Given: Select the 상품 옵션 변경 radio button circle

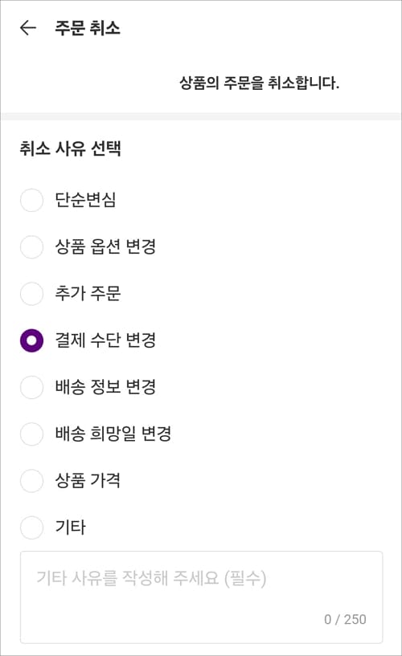Looking at the screenshot, I should tap(32, 247).
